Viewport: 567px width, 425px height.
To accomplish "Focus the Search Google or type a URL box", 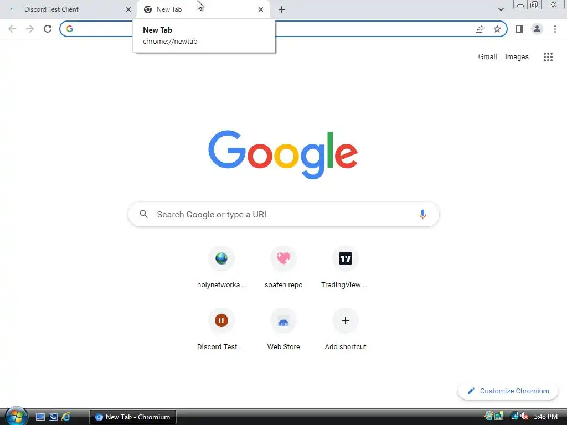I will point(283,214).
